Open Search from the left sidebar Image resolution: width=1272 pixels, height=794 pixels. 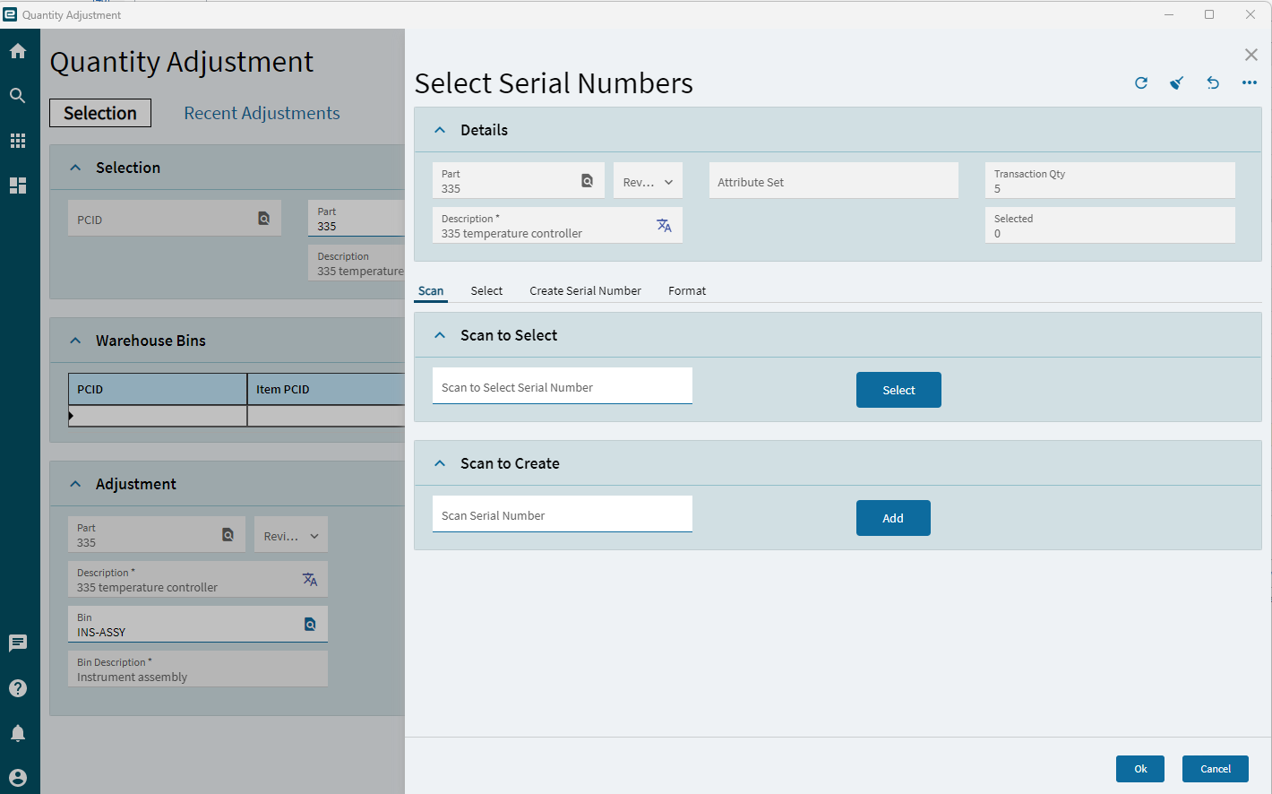point(18,95)
